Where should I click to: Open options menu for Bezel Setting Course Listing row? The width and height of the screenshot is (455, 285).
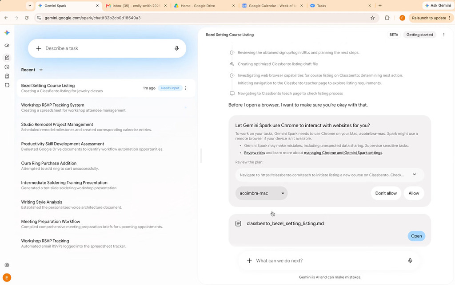(186, 88)
